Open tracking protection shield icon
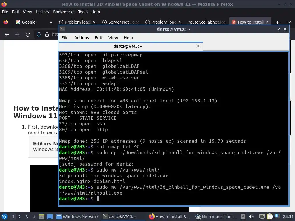 39,35
